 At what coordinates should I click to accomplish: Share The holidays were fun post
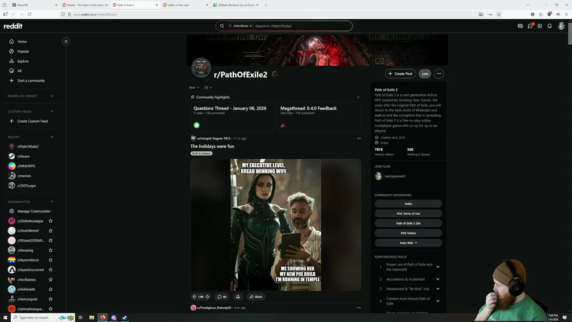[256, 297]
